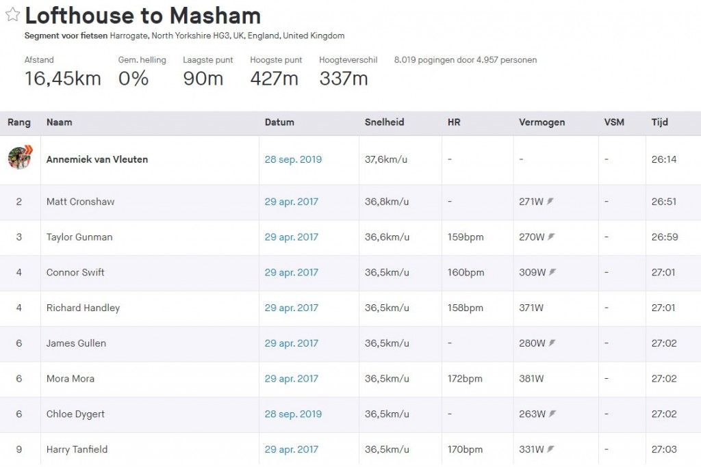Open Taylor Gunman's athlete name
701x467 pixels.
pyautogui.click(x=79, y=237)
